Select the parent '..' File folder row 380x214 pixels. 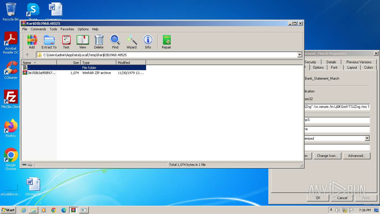click(84, 68)
